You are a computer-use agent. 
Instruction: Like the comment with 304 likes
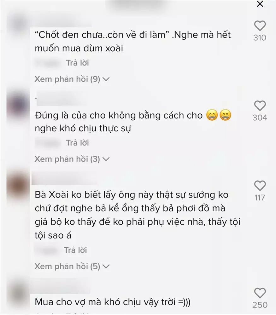click(x=260, y=106)
